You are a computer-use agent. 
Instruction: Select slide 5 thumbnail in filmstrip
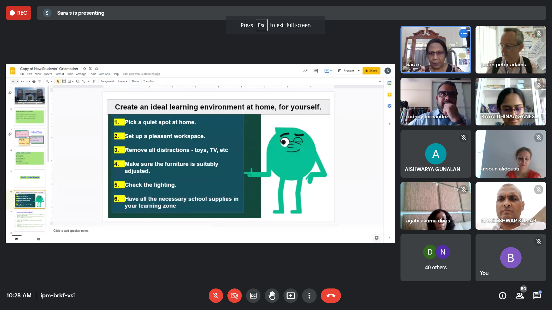pyautogui.click(x=30, y=178)
